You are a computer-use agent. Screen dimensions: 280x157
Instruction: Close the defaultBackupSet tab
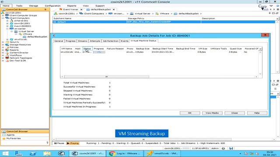click(x=114, y=10)
